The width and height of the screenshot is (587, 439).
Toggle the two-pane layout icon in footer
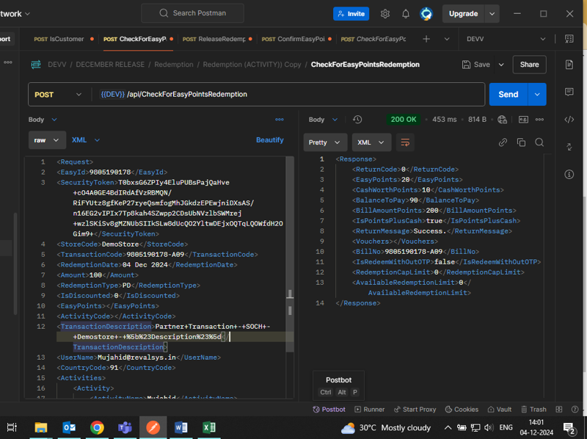tap(558, 410)
